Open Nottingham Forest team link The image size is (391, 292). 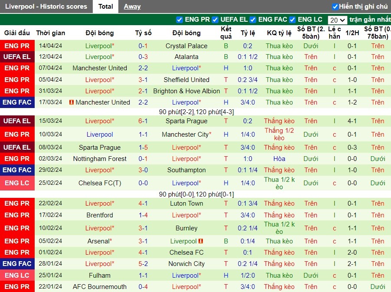click(100, 159)
